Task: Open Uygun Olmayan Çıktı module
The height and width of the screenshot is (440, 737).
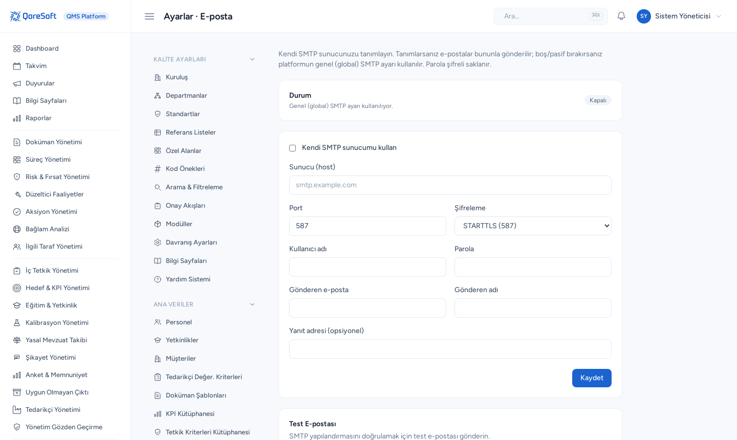Action: pyautogui.click(x=66, y=392)
